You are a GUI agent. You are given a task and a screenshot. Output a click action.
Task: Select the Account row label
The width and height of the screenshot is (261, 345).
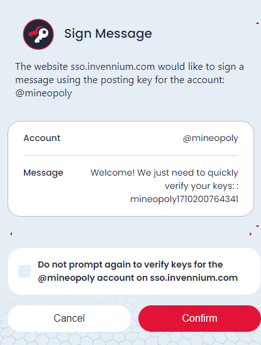(42, 138)
